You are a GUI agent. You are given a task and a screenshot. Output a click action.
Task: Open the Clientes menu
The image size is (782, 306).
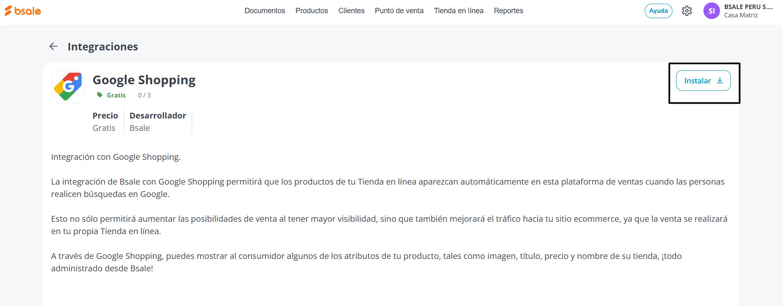tap(352, 11)
